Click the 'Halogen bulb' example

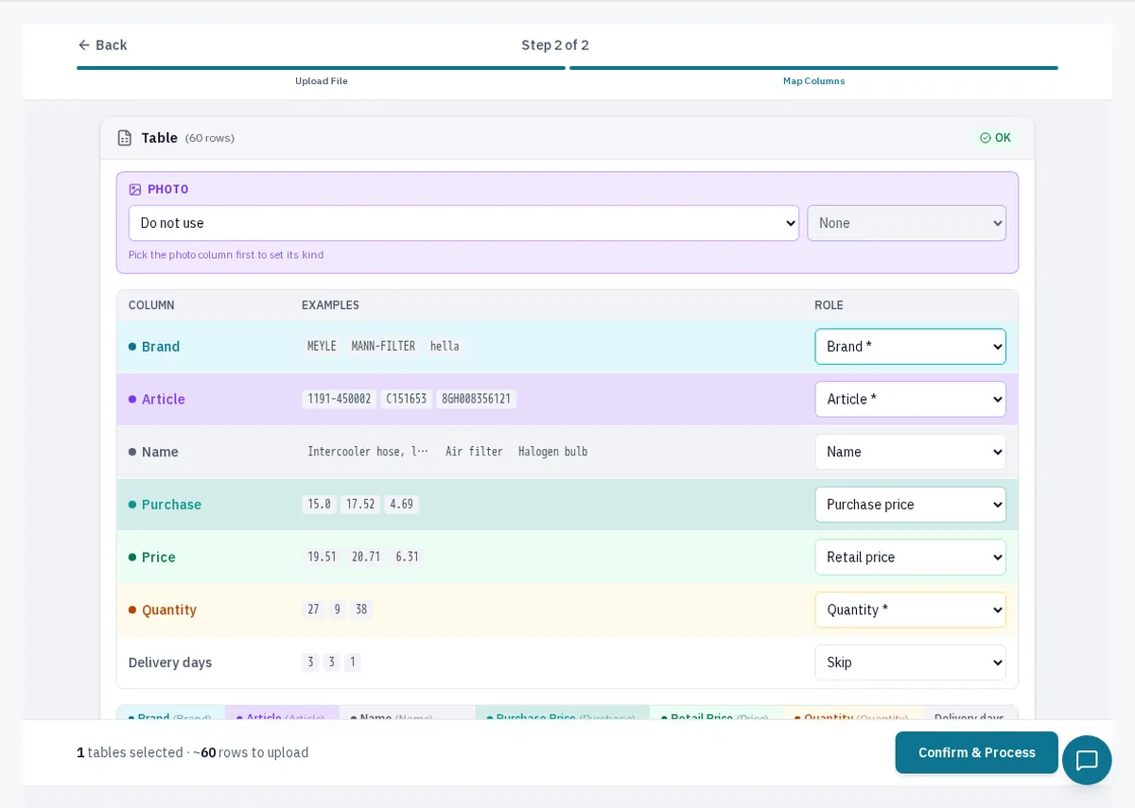(x=553, y=452)
